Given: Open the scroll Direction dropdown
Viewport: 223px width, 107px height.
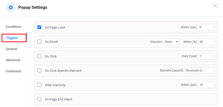Looking at the screenshot, I should coord(171,42).
